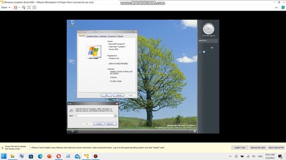Open File Explorer from the taskbar

[13, 156]
